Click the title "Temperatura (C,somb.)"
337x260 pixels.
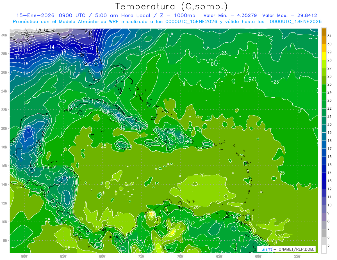point(172,7)
